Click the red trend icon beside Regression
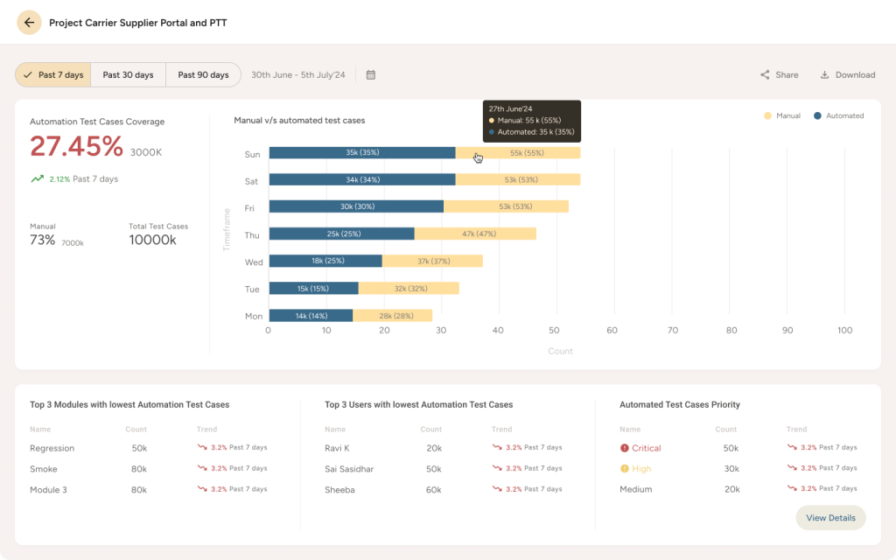 point(201,447)
